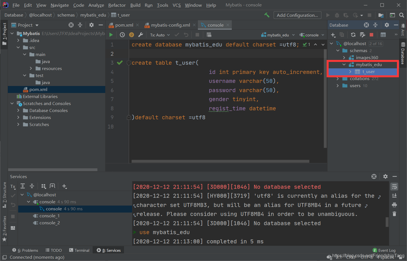Click the rollback icon in console toolbar
This screenshot has height=261, width=407.
[x=186, y=35]
